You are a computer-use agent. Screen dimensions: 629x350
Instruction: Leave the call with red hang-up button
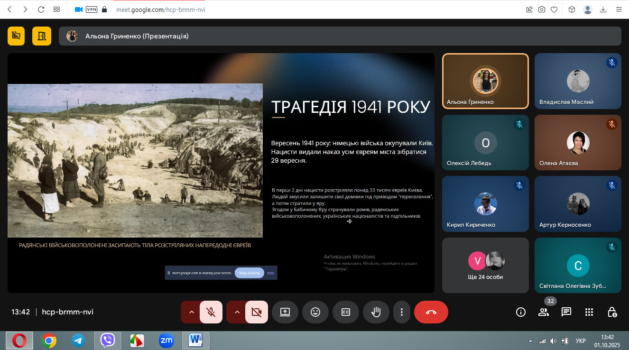point(431,312)
